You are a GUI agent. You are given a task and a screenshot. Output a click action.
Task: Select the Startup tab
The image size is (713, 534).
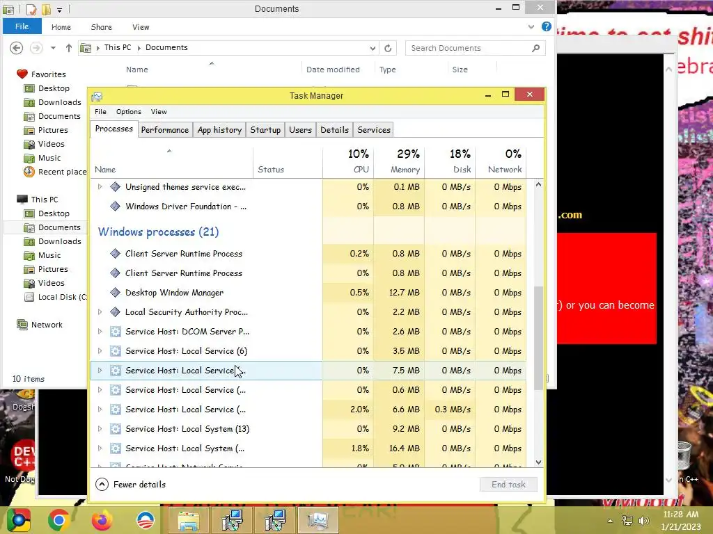(x=265, y=130)
